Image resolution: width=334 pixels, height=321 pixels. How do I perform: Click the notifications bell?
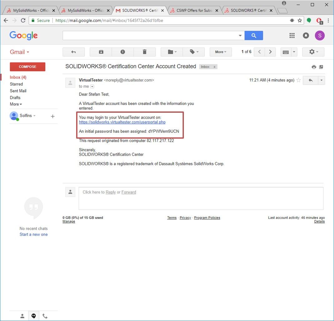(x=306, y=35)
